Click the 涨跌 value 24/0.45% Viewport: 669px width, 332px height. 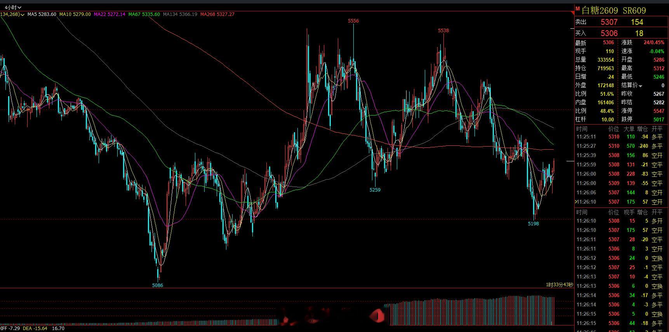(x=654, y=43)
